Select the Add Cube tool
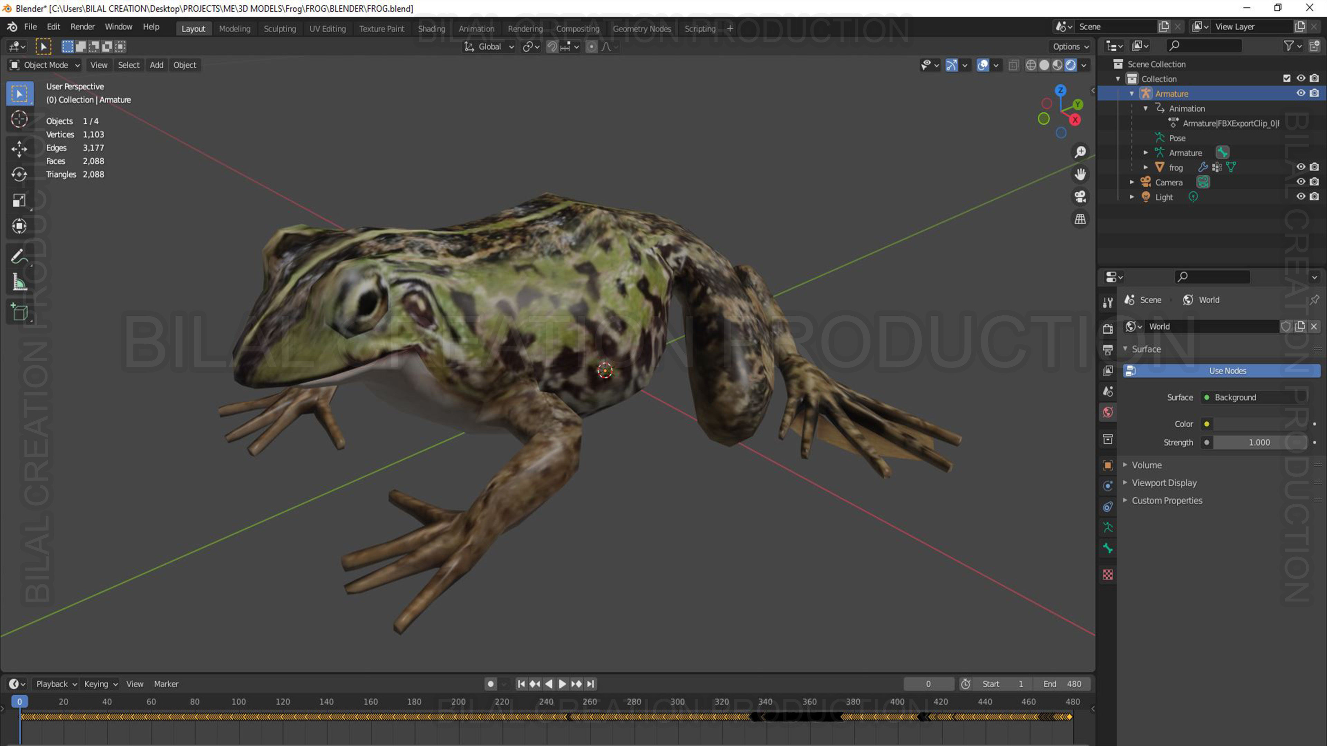Viewport: 1327px width, 746px height. tap(20, 312)
